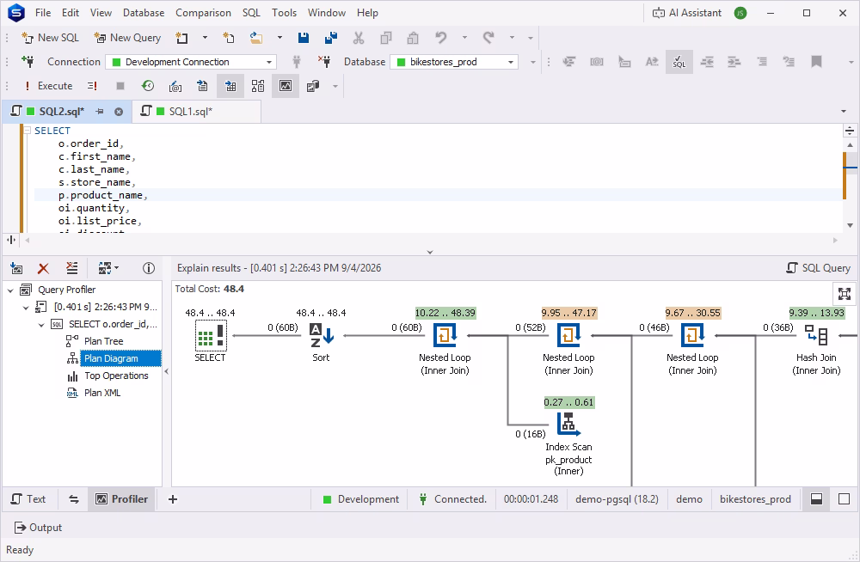The height and width of the screenshot is (562, 860).
Task: Click the Copy icon
Action: pyautogui.click(x=386, y=37)
